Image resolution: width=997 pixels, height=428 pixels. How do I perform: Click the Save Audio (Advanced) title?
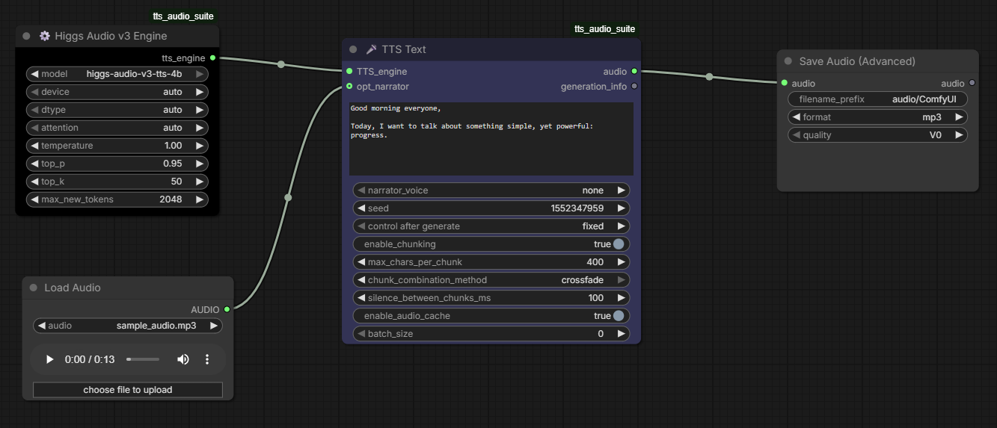857,61
